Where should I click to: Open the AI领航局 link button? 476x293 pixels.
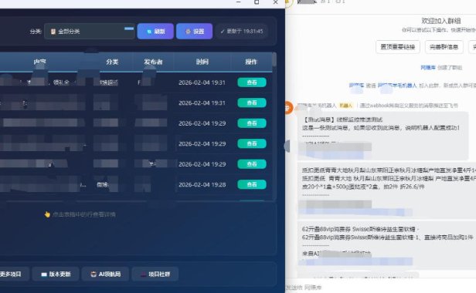pos(105,274)
